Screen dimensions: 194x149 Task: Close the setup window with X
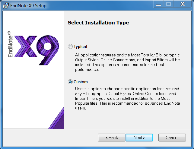tap(183, 4)
